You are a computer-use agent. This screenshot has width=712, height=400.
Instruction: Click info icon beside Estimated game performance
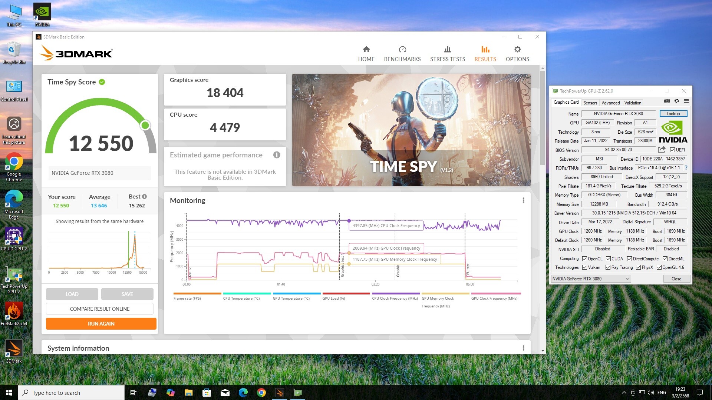[277, 155]
